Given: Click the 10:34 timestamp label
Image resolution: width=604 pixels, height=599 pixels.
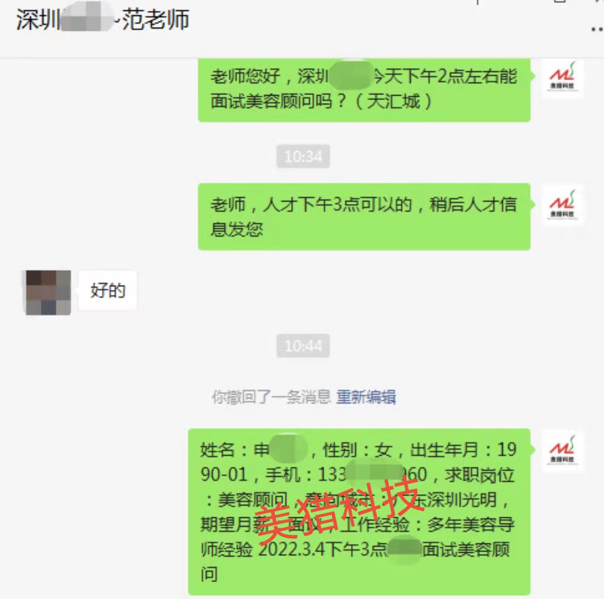Looking at the screenshot, I should (x=303, y=156).
